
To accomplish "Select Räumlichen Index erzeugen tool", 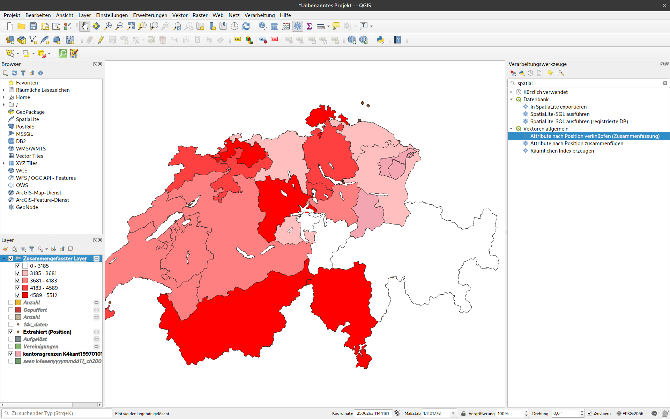I will coord(562,150).
